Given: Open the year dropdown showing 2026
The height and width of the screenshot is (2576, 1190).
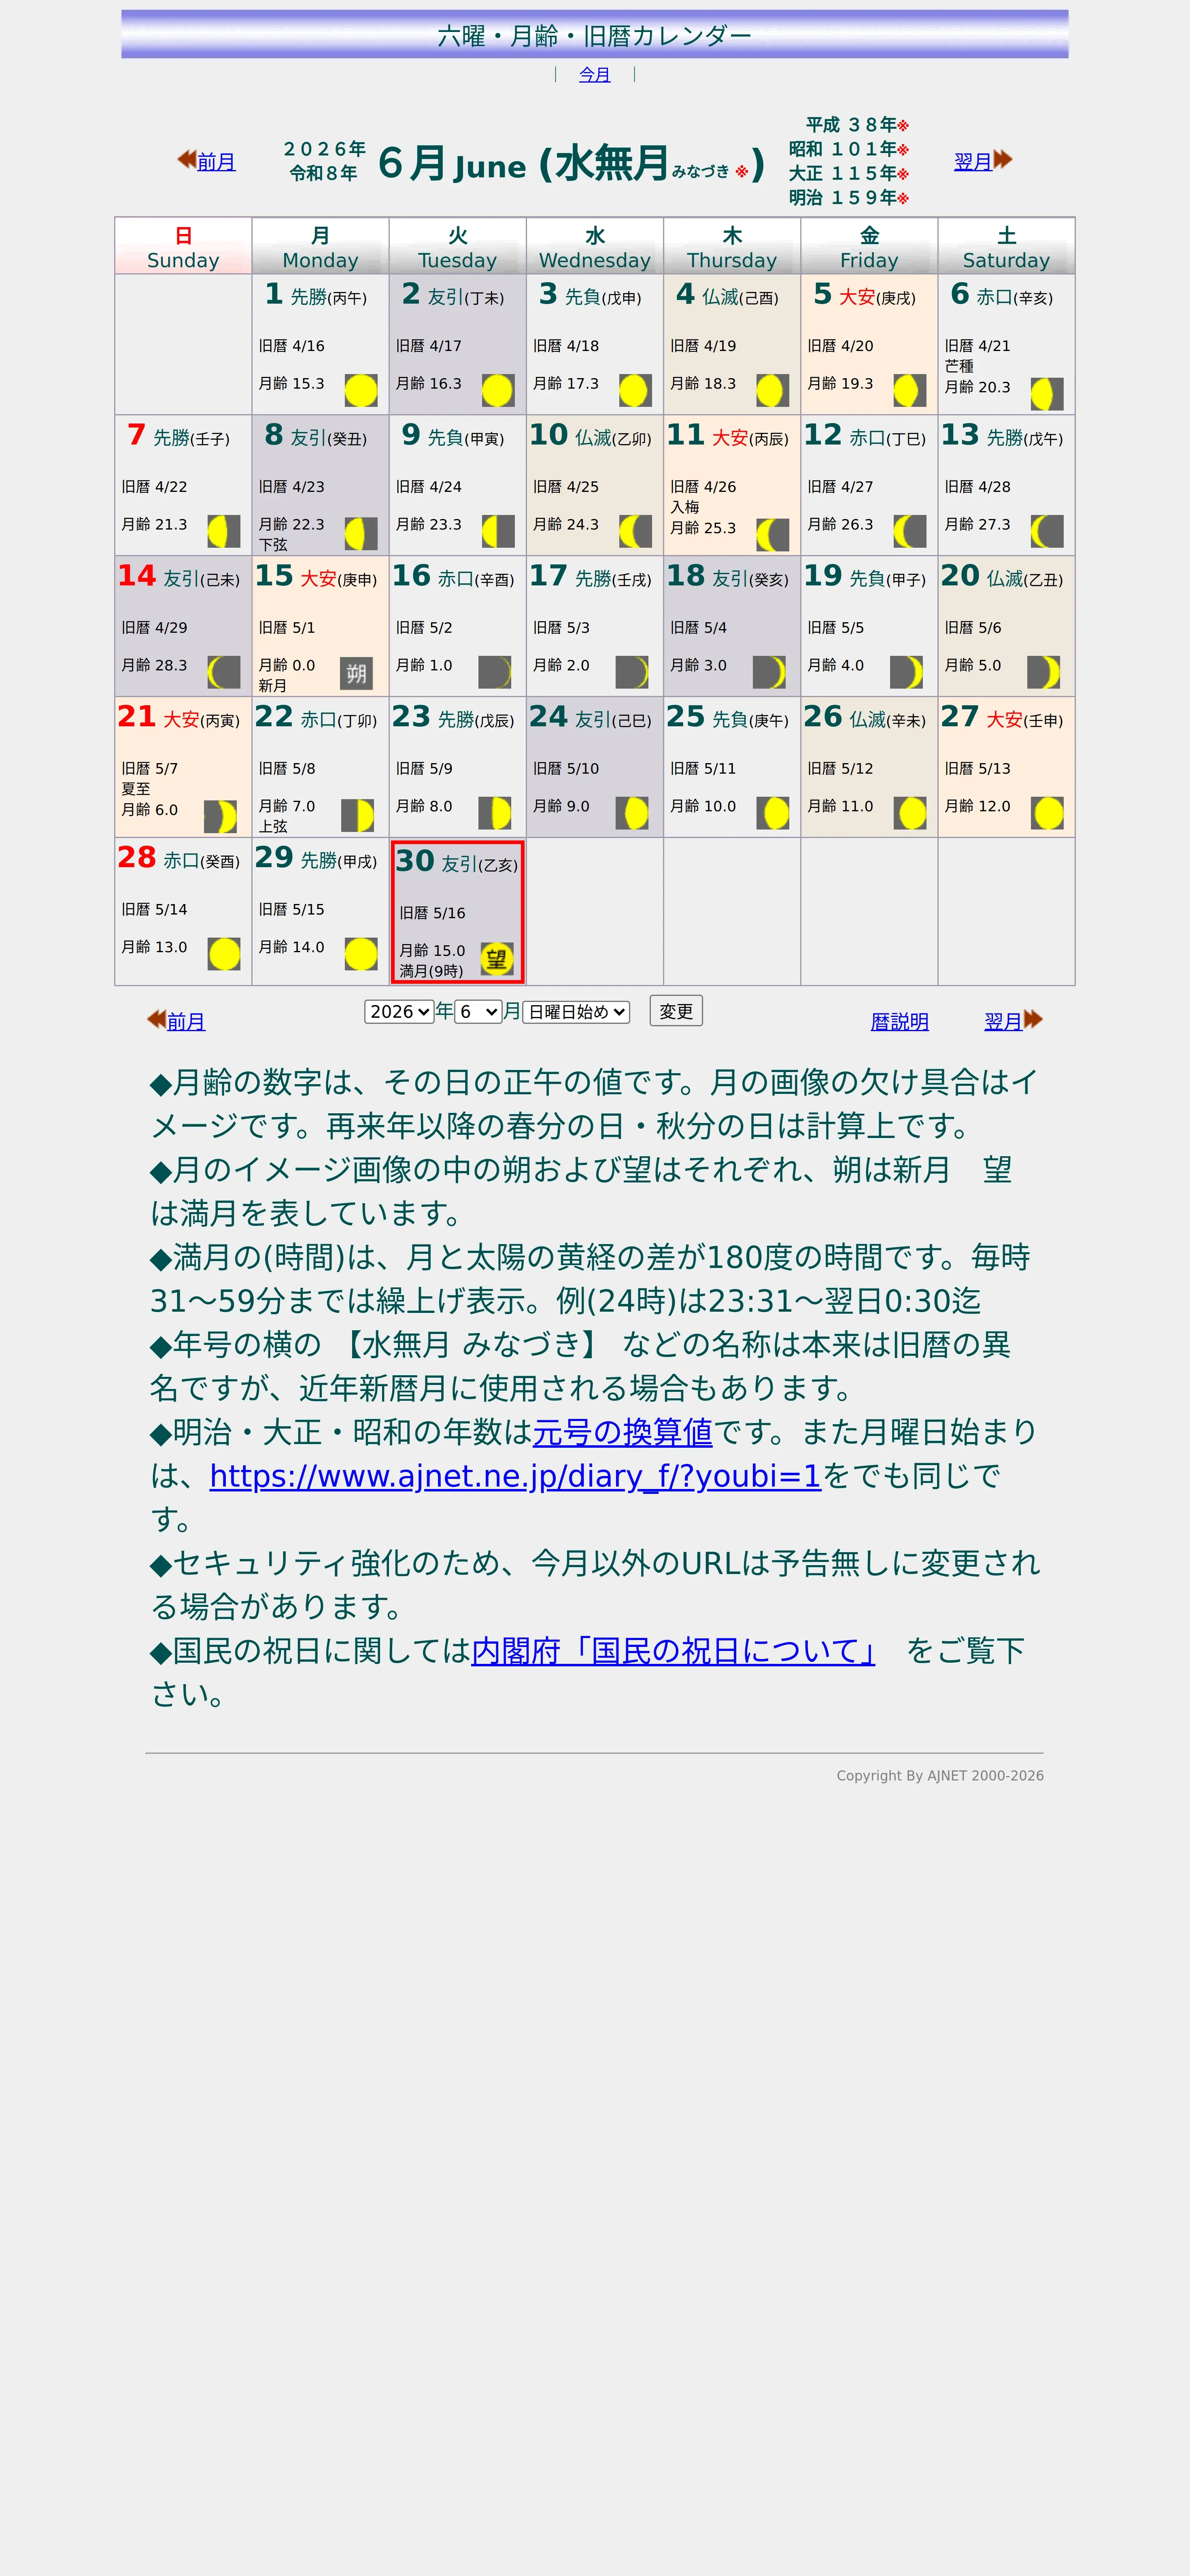Looking at the screenshot, I should pyautogui.click(x=399, y=1012).
